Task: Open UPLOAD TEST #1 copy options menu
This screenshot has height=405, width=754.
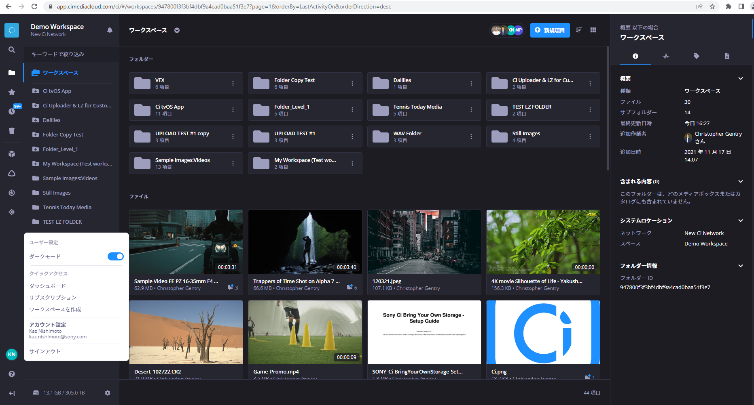Action: [x=233, y=136]
